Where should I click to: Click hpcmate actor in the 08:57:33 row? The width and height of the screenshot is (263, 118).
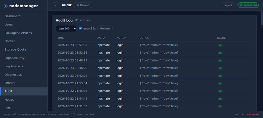coord(104,45)
